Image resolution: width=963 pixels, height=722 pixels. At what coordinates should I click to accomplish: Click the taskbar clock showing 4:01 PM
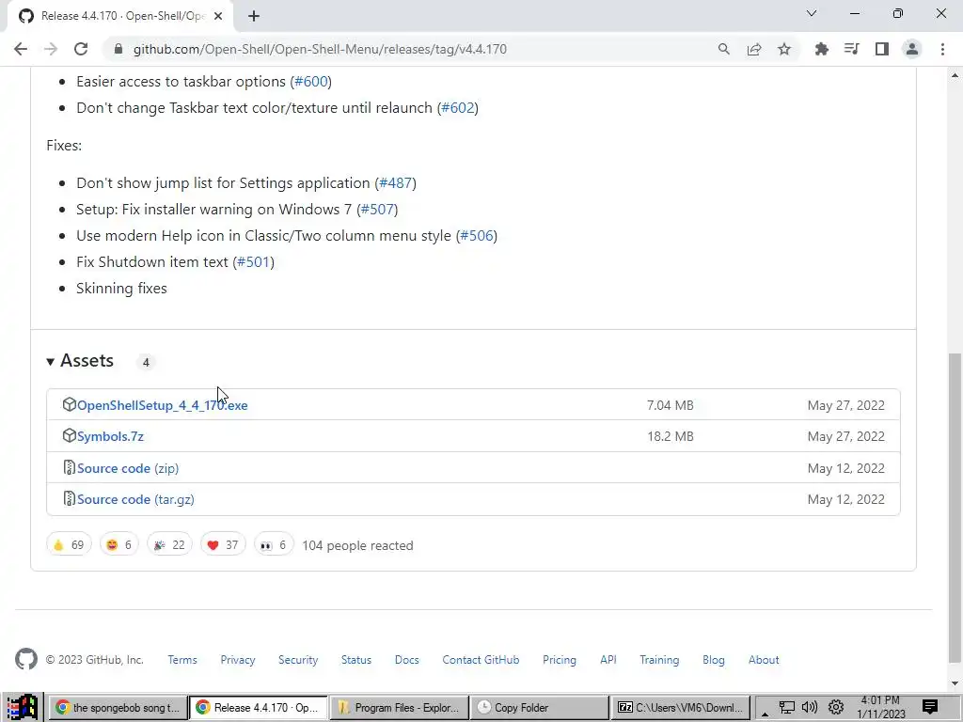point(881,707)
